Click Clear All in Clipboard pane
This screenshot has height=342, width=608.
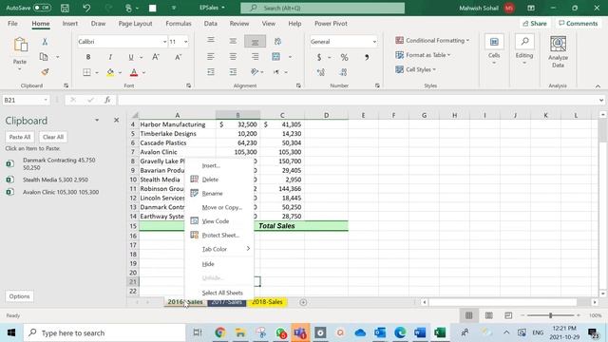click(x=53, y=137)
